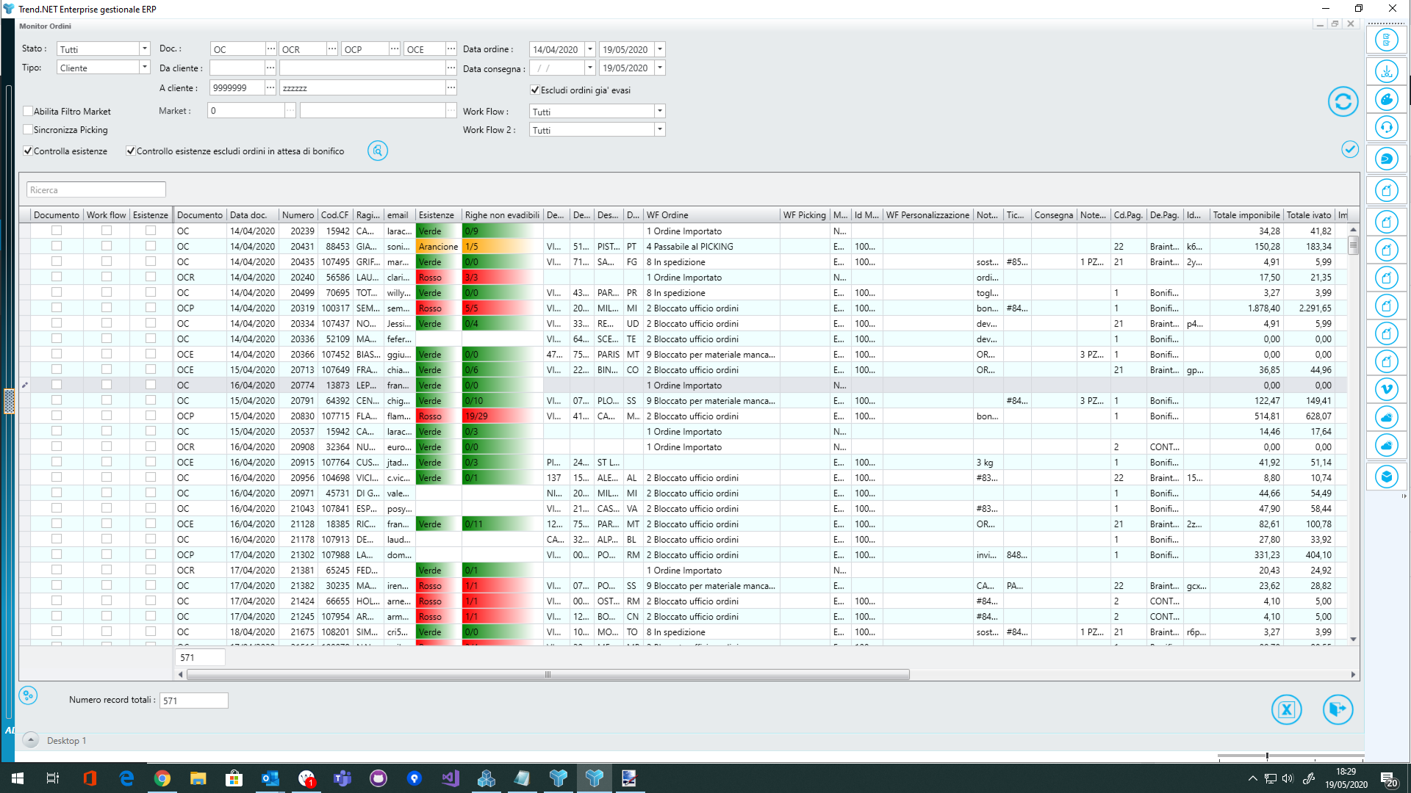Open Visual Studio from the taskbar

click(450, 778)
